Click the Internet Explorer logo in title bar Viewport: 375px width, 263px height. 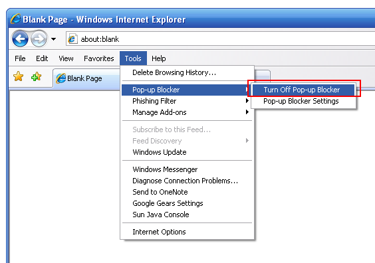15,19
